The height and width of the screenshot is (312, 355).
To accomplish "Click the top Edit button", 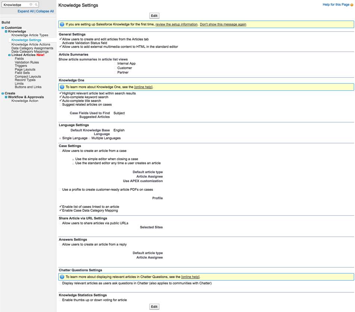I will pyautogui.click(x=154, y=16).
